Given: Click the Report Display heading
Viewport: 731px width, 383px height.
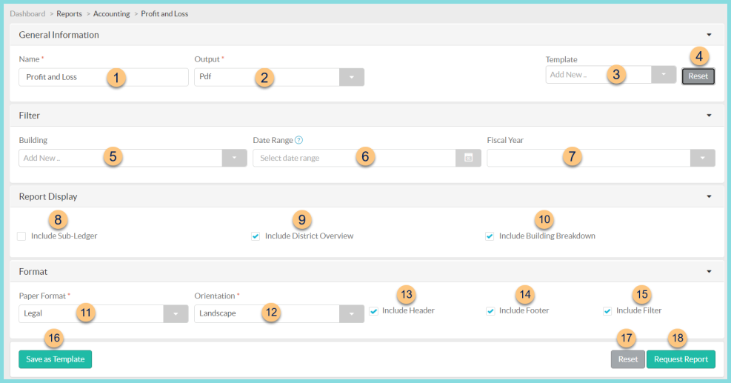Looking at the screenshot, I should pos(48,197).
